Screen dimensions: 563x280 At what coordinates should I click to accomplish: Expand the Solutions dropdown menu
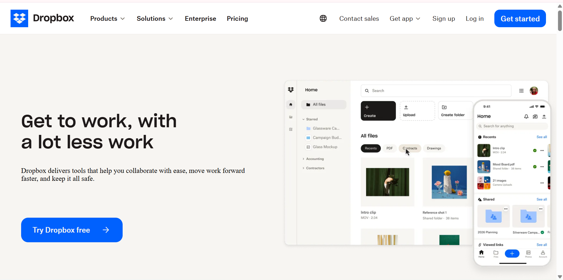coord(155,18)
